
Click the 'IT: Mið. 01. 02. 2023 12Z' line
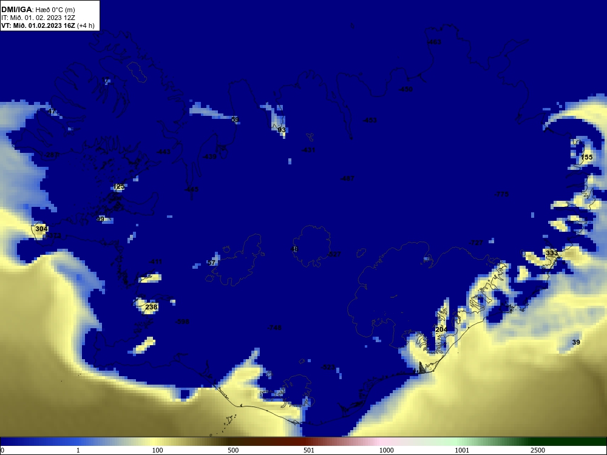[38, 18]
